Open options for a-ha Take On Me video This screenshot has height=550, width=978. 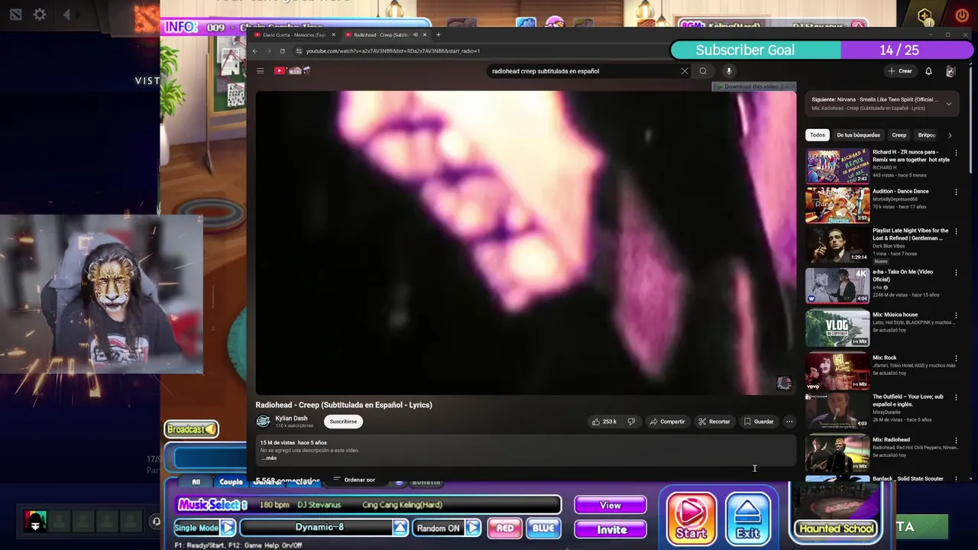coord(956,272)
